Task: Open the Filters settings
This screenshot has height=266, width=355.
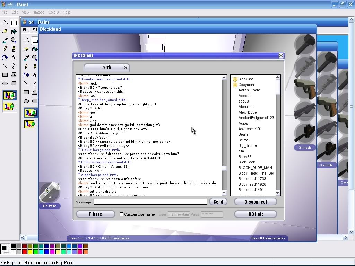Action: coord(95,214)
